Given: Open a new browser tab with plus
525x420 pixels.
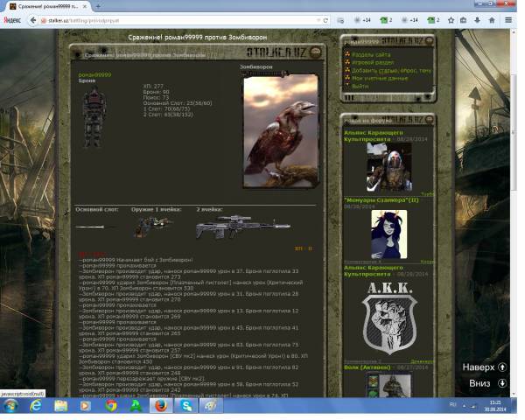Looking at the screenshot, I should click(x=98, y=6).
